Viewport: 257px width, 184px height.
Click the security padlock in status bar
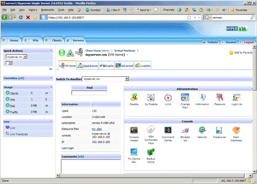pos(249,181)
